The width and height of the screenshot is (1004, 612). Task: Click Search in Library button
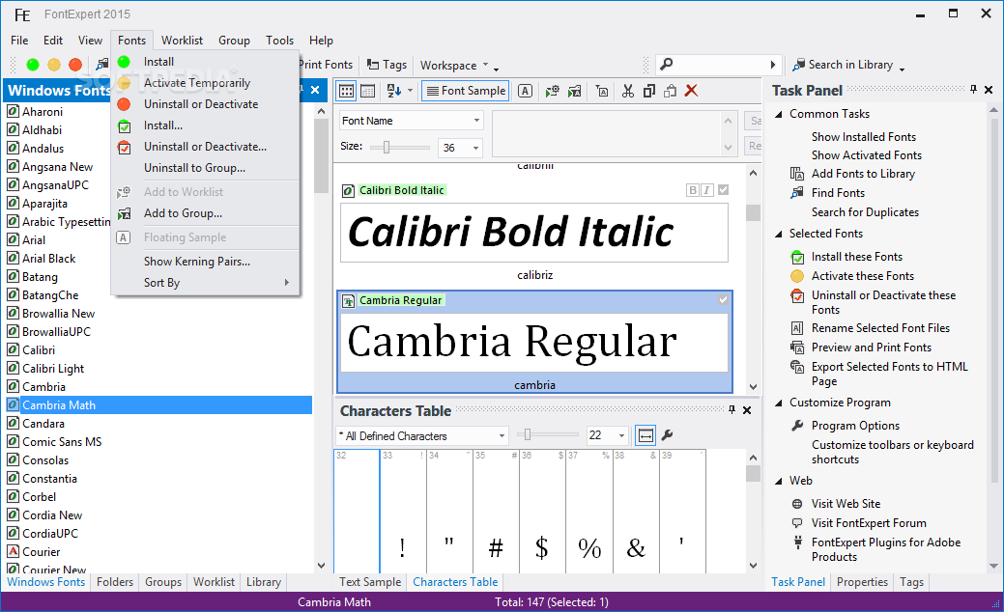click(x=843, y=65)
